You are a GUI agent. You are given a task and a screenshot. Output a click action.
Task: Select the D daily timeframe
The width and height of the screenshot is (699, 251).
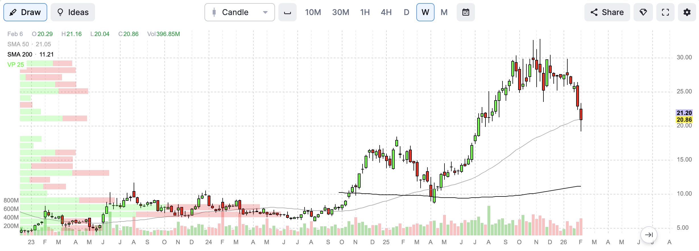click(407, 12)
